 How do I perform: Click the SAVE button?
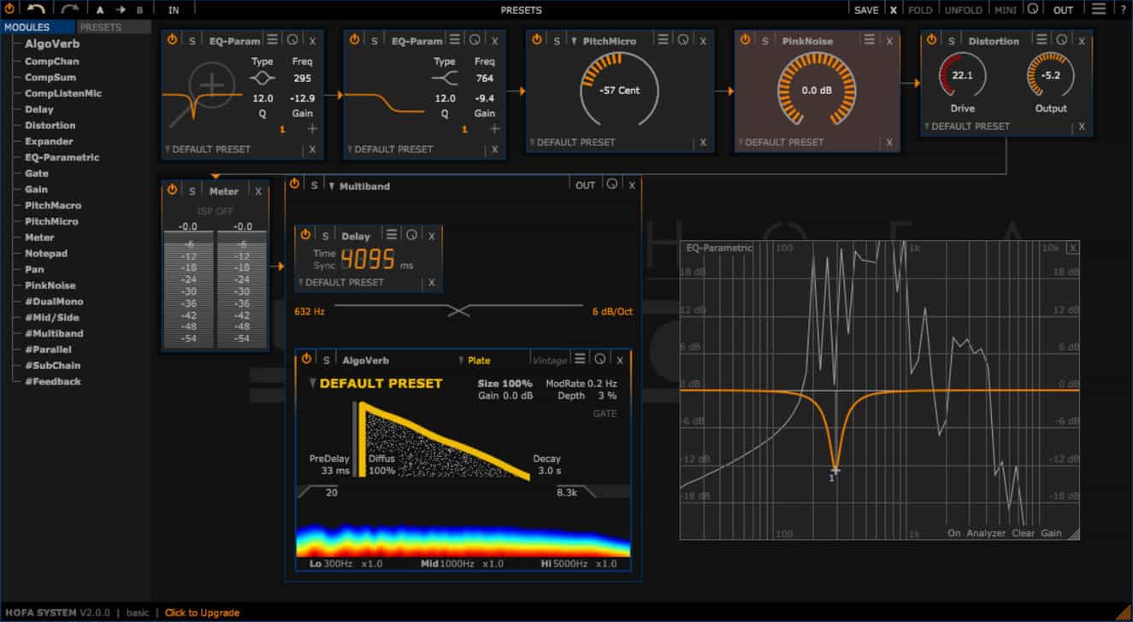[866, 10]
